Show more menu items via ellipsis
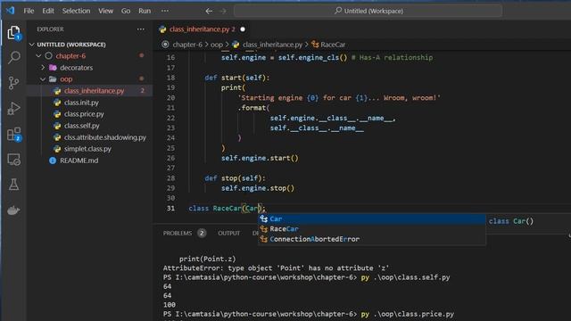The height and width of the screenshot is (321, 571). pos(165,11)
